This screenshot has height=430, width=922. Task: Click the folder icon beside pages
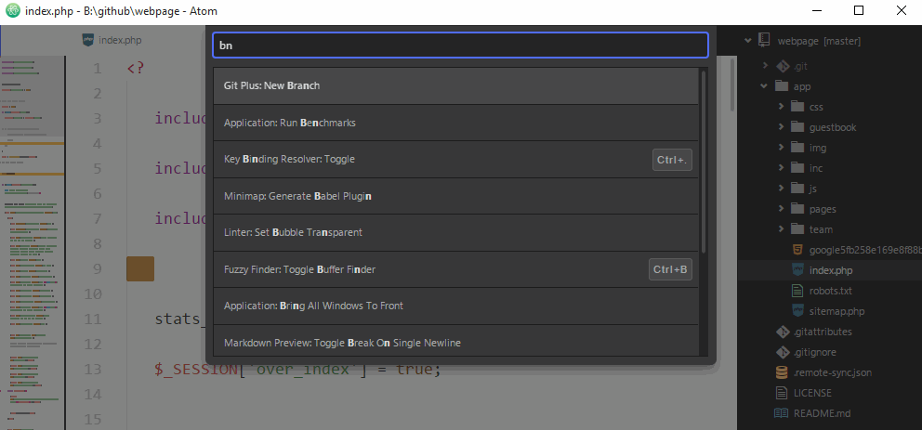coord(797,209)
